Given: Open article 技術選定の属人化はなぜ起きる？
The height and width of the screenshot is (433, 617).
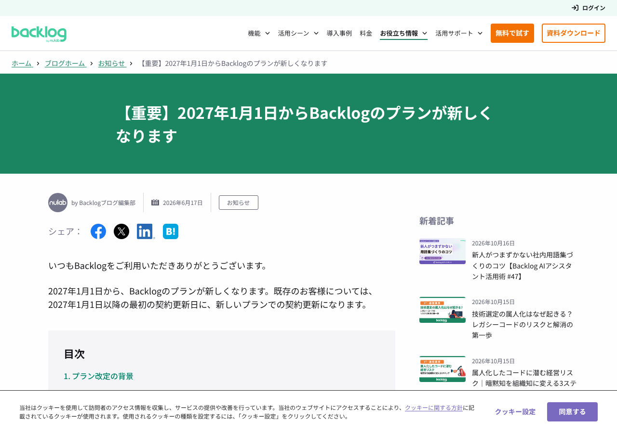Looking at the screenshot, I should pos(523,324).
